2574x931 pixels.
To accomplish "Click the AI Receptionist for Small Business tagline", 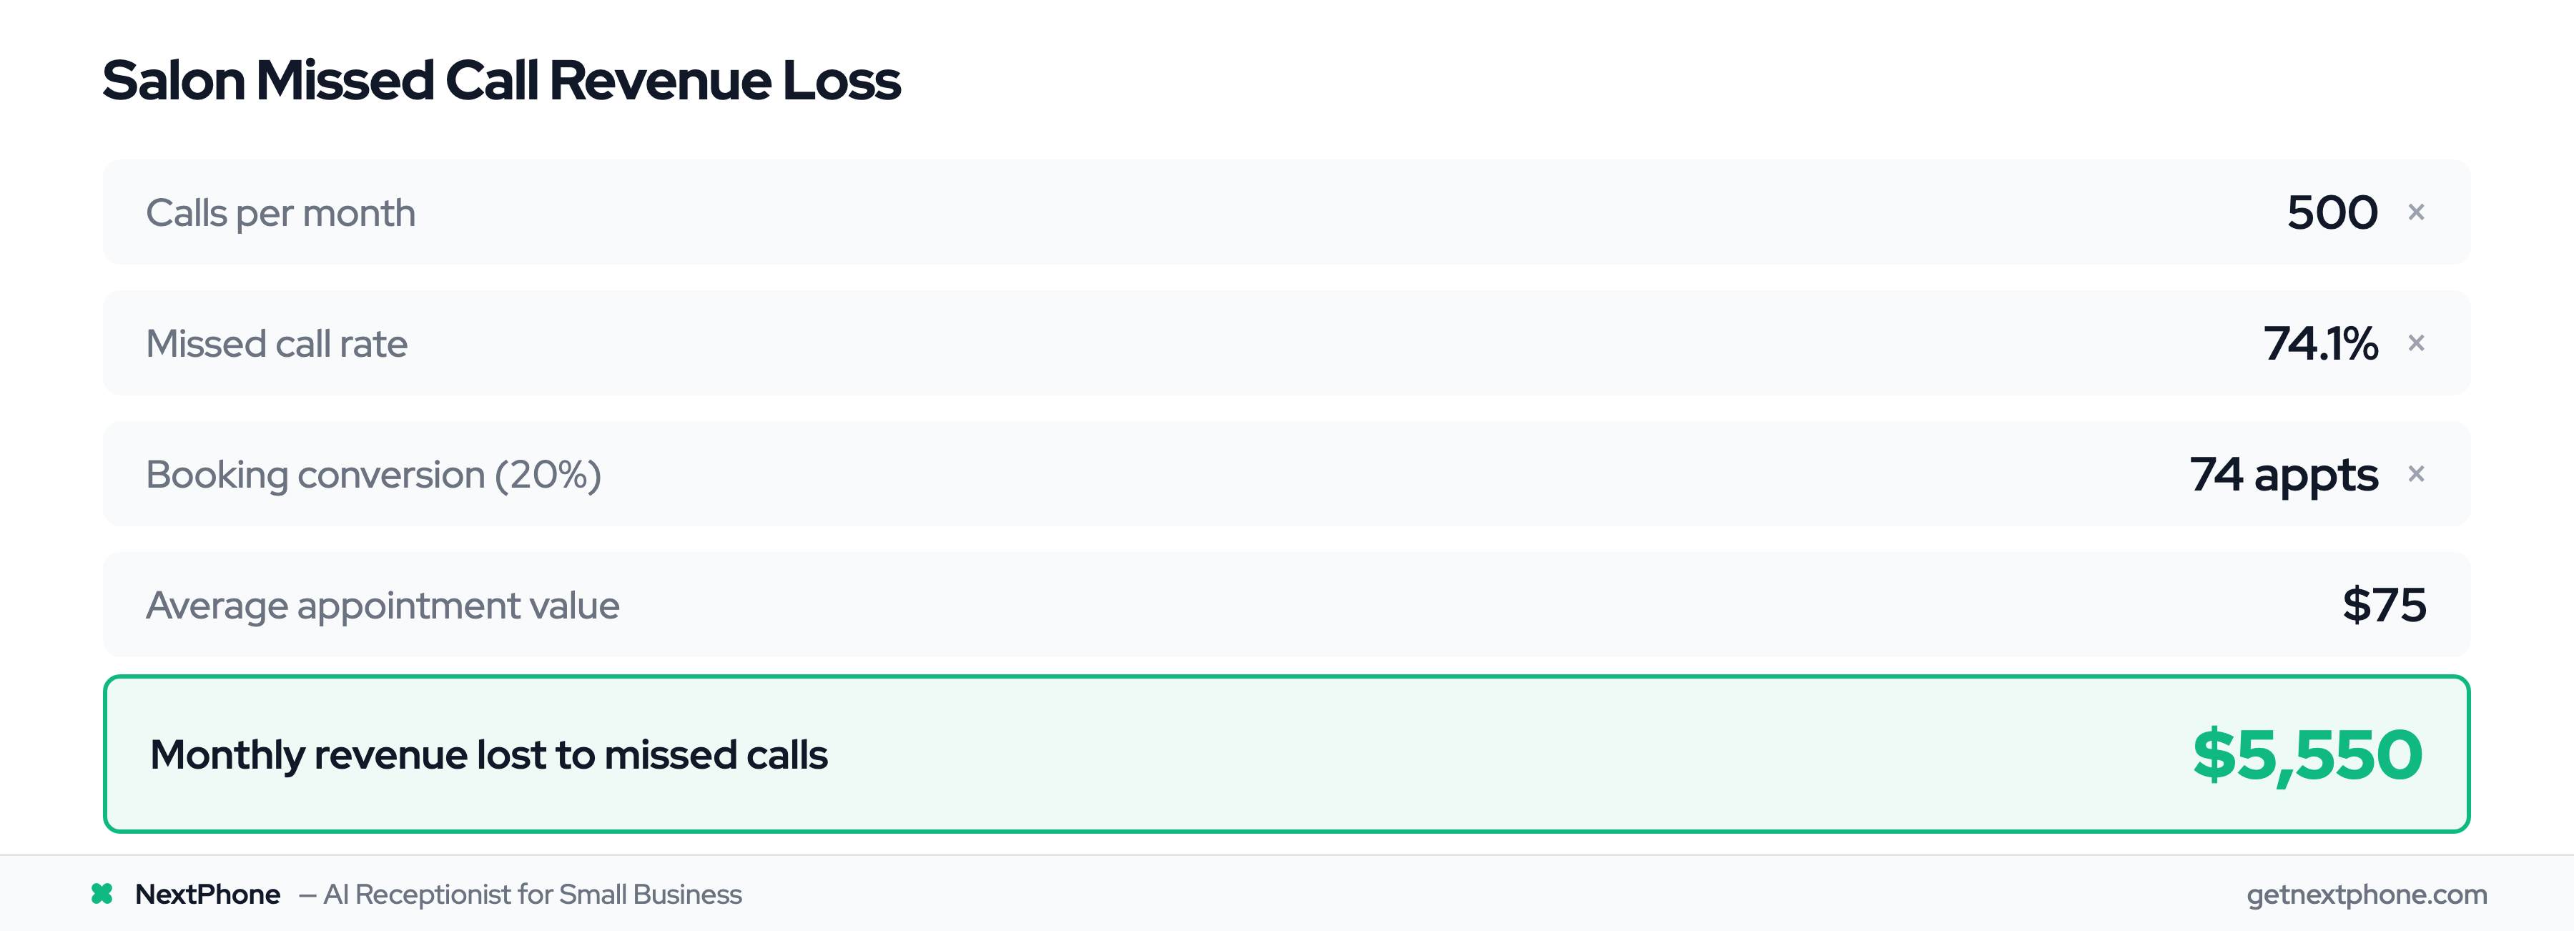I will click(533, 894).
